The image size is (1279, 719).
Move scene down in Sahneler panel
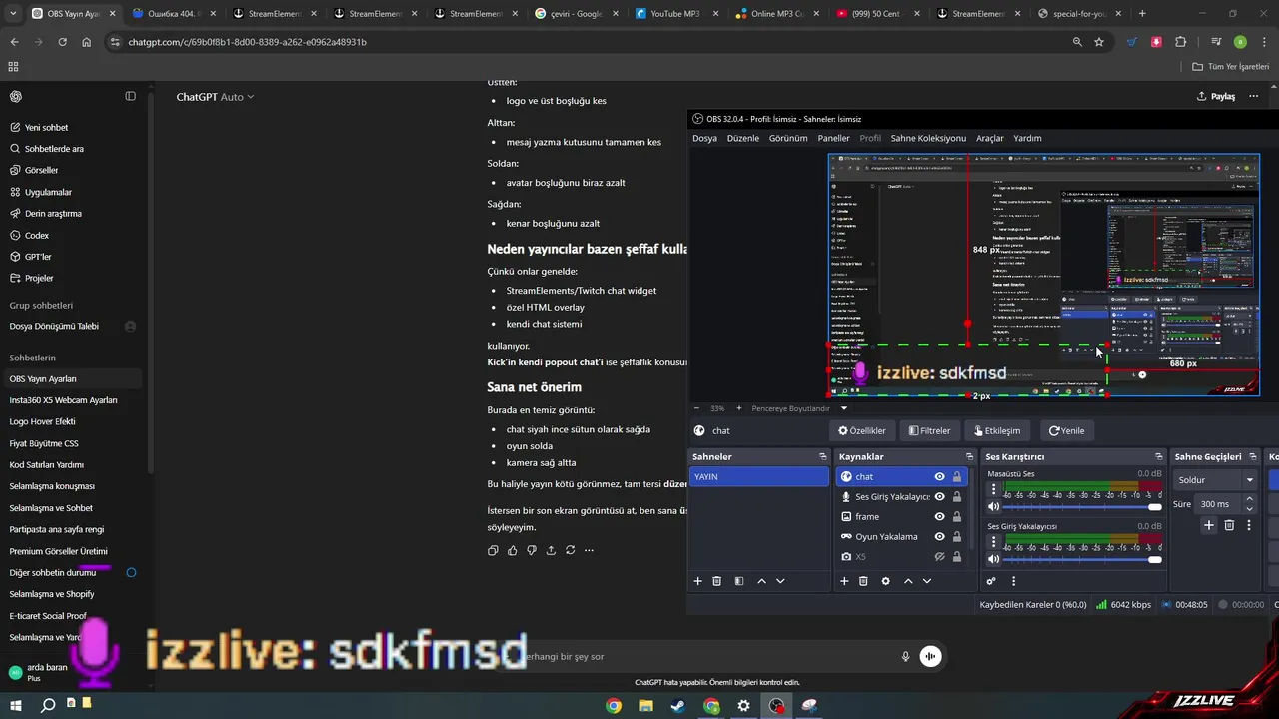click(x=780, y=581)
